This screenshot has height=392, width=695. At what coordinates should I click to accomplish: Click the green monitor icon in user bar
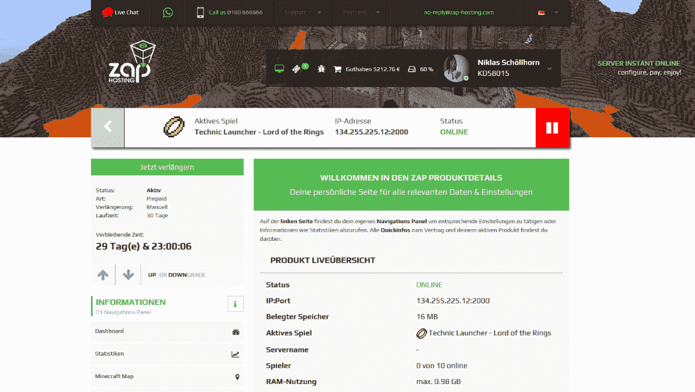tap(279, 69)
